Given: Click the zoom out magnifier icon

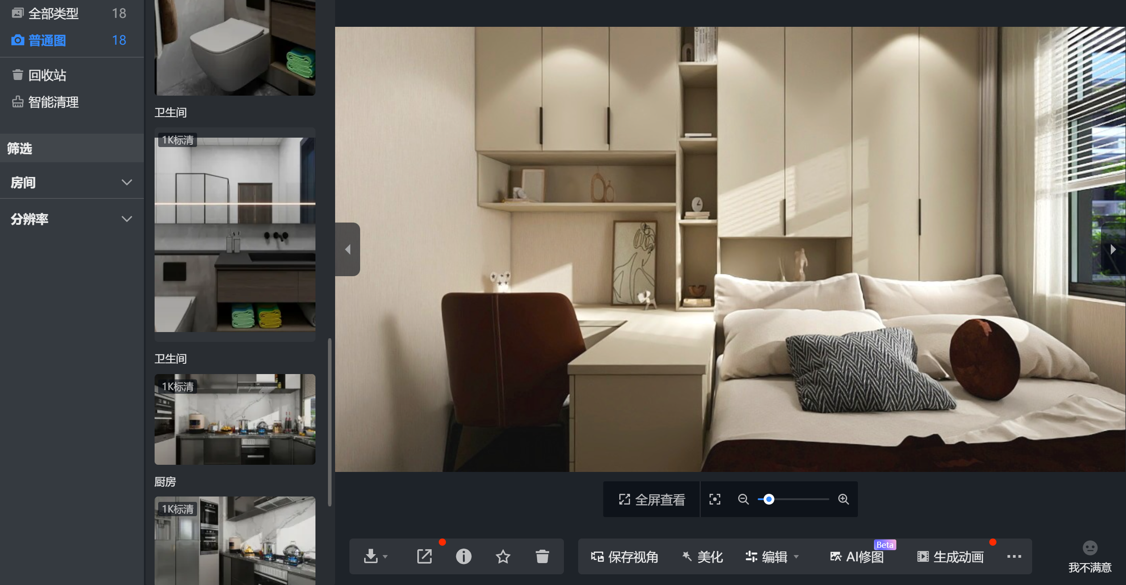Looking at the screenshot, I should [743, 499].
